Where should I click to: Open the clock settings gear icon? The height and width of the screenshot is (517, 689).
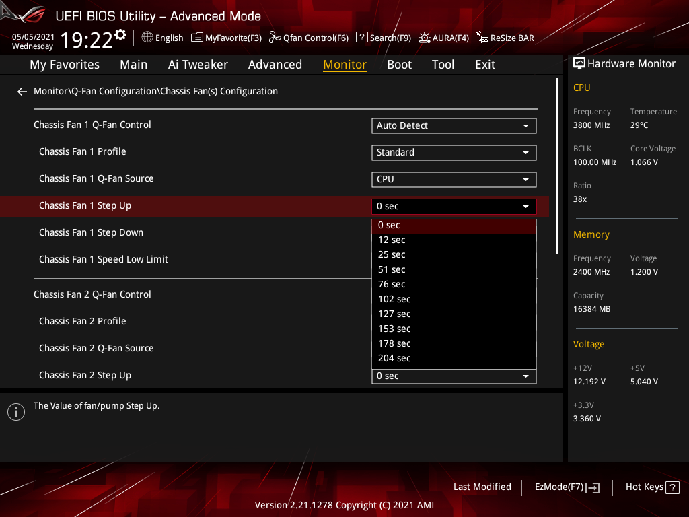click(120, 34)
